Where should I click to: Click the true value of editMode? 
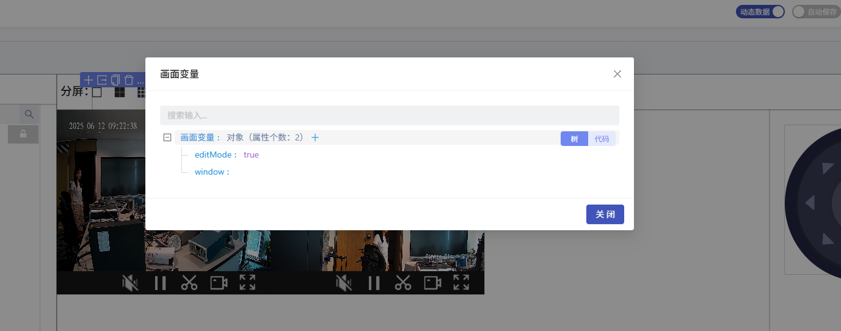(x=251, y=155)
